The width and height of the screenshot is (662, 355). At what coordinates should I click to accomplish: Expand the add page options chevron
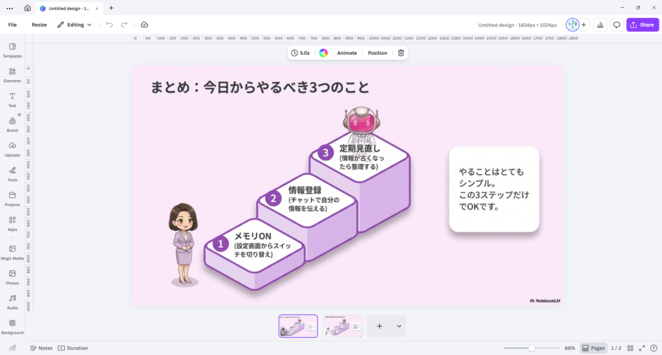pos(399,327)
